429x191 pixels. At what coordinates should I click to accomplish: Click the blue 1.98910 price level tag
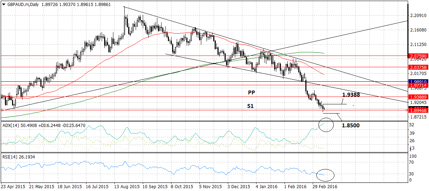(418, 81)
